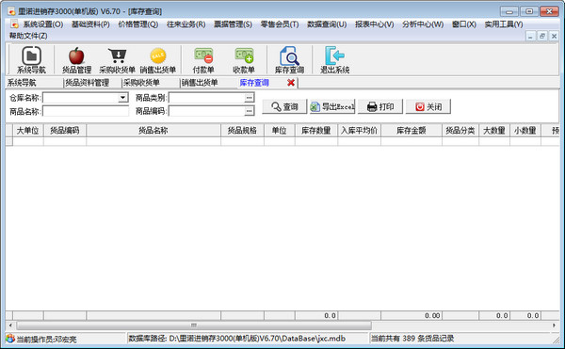
Task: Open 报表中心(V) menu
Action: click(x=375, y=24)
